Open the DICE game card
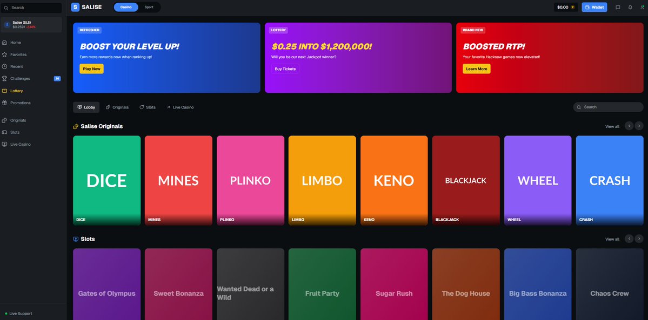This screenshot has height=320, width=648. [x=106, y=180]
